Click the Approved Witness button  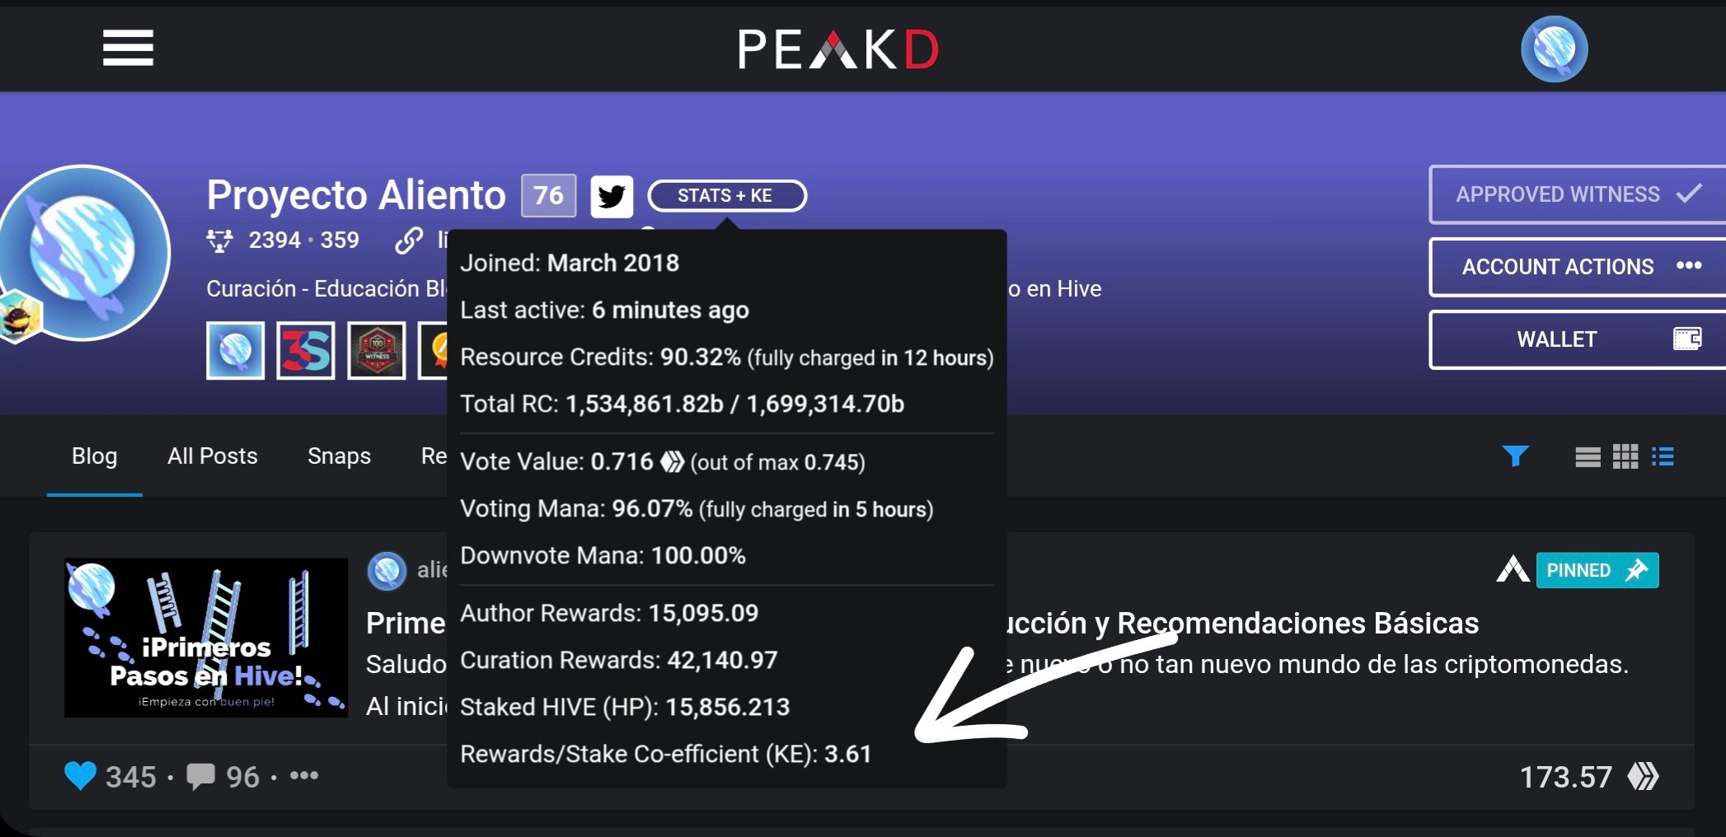1576,194
